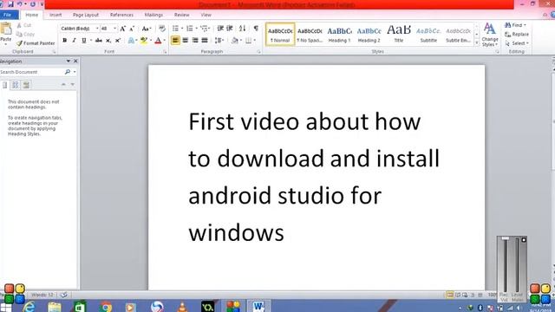Viewport: 555px width, 312px height.
Task: Click the Bullets list icon
Action: (175, 29)
